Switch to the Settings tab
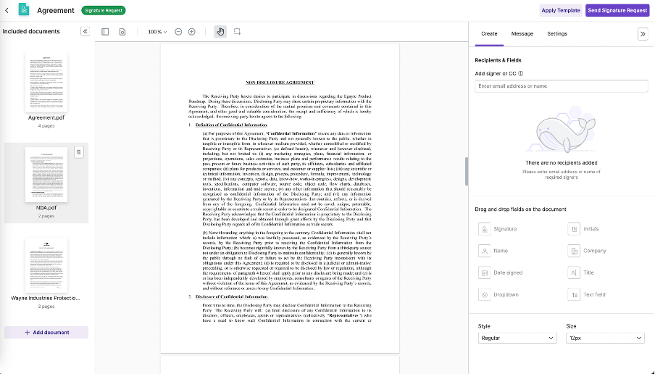 (x=557, y=34)
